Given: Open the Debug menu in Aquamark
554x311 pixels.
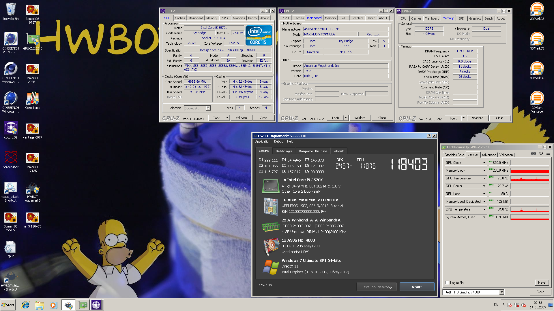Looking at the screenshot, I should pyautogui.click(x=278, y=141).
